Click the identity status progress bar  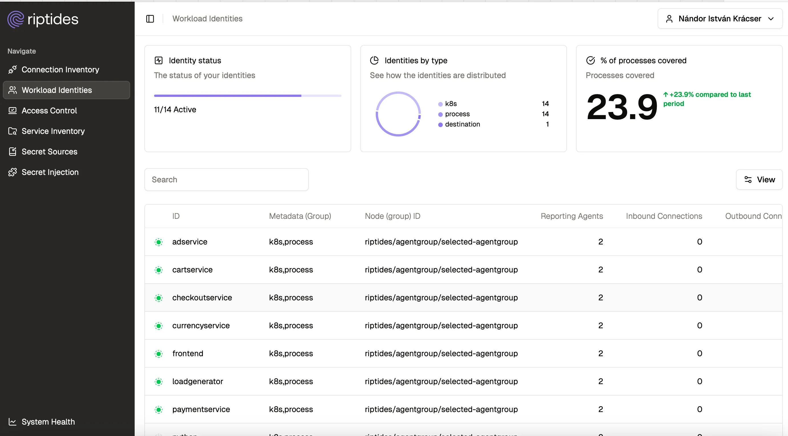(x=247, y=96)
